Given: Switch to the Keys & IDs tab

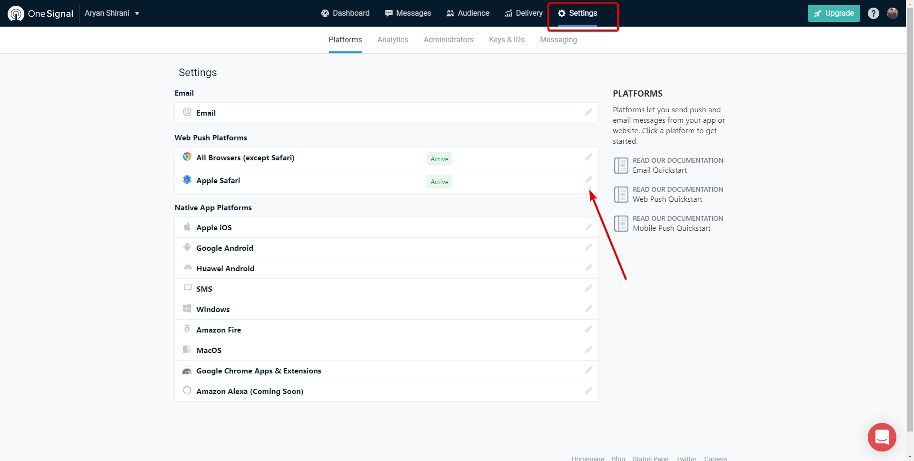Looking at the screenshot, I should (x=507, y=40).
